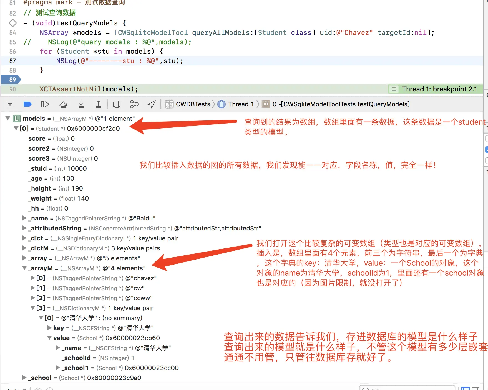488x390 pixels.
Task: Select the score2 NSInteger row
Action: [x=61, y=148]
